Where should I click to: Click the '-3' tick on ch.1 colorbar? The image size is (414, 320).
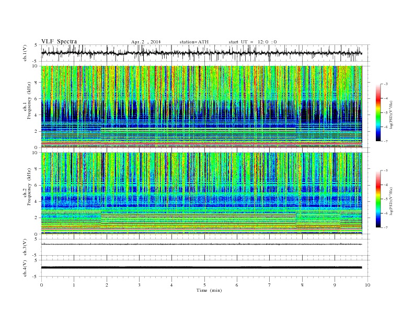386,84
